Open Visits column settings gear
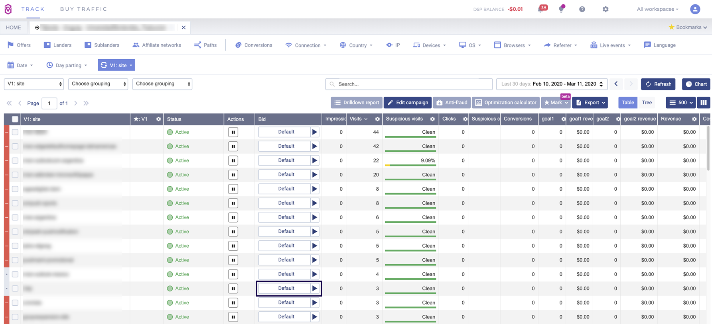The height and width of the screenshot is (324, 712). click(x=377, y=119)
